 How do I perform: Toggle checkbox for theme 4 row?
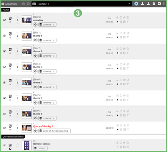coord(4,83)
